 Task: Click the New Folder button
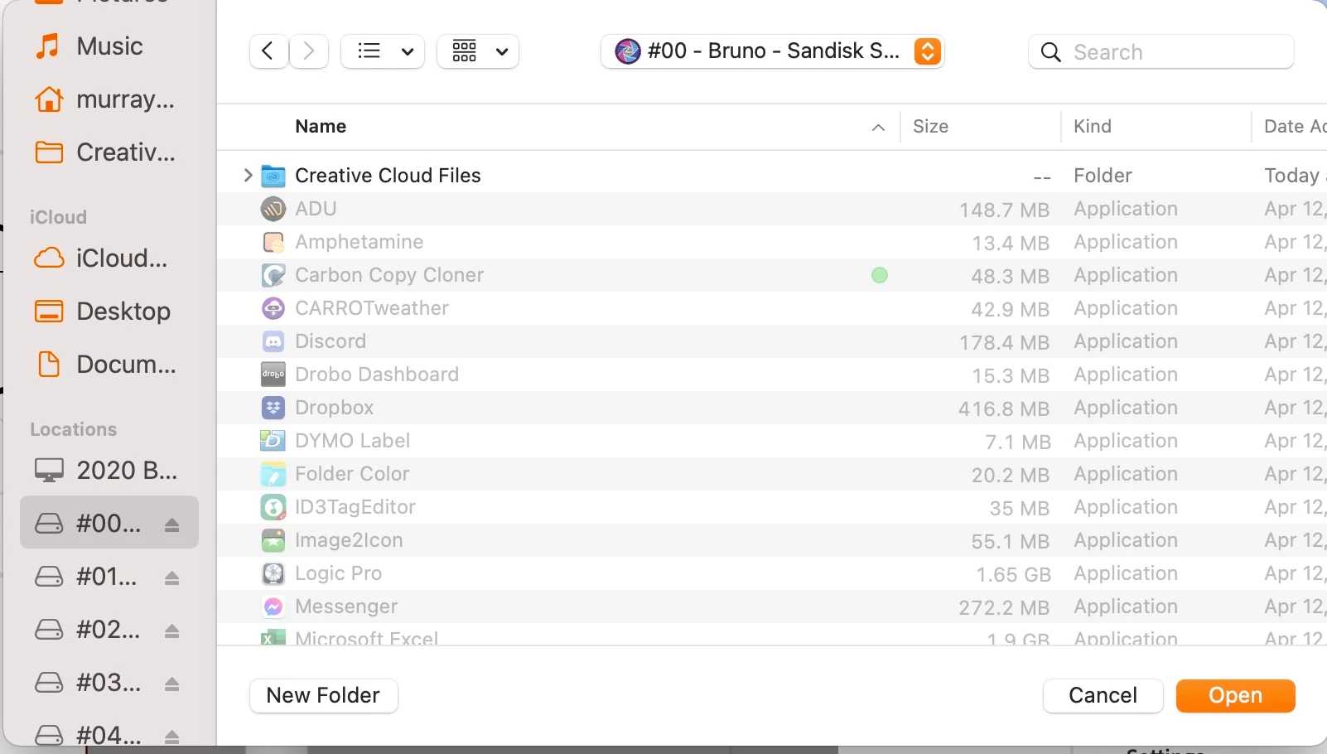point(323,695)
